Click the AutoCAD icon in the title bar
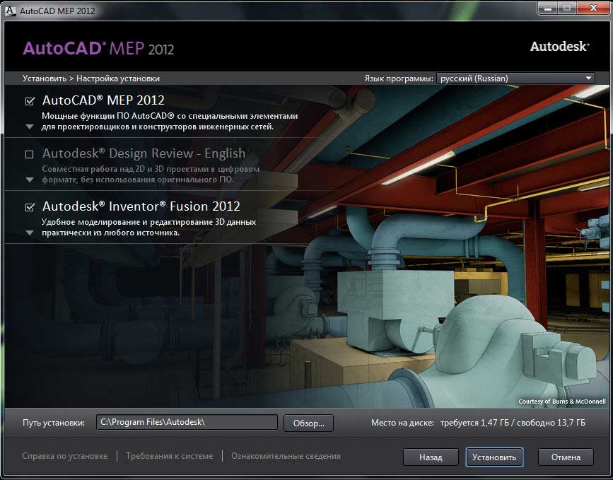The image size is (613, 480). click(10, 11)
